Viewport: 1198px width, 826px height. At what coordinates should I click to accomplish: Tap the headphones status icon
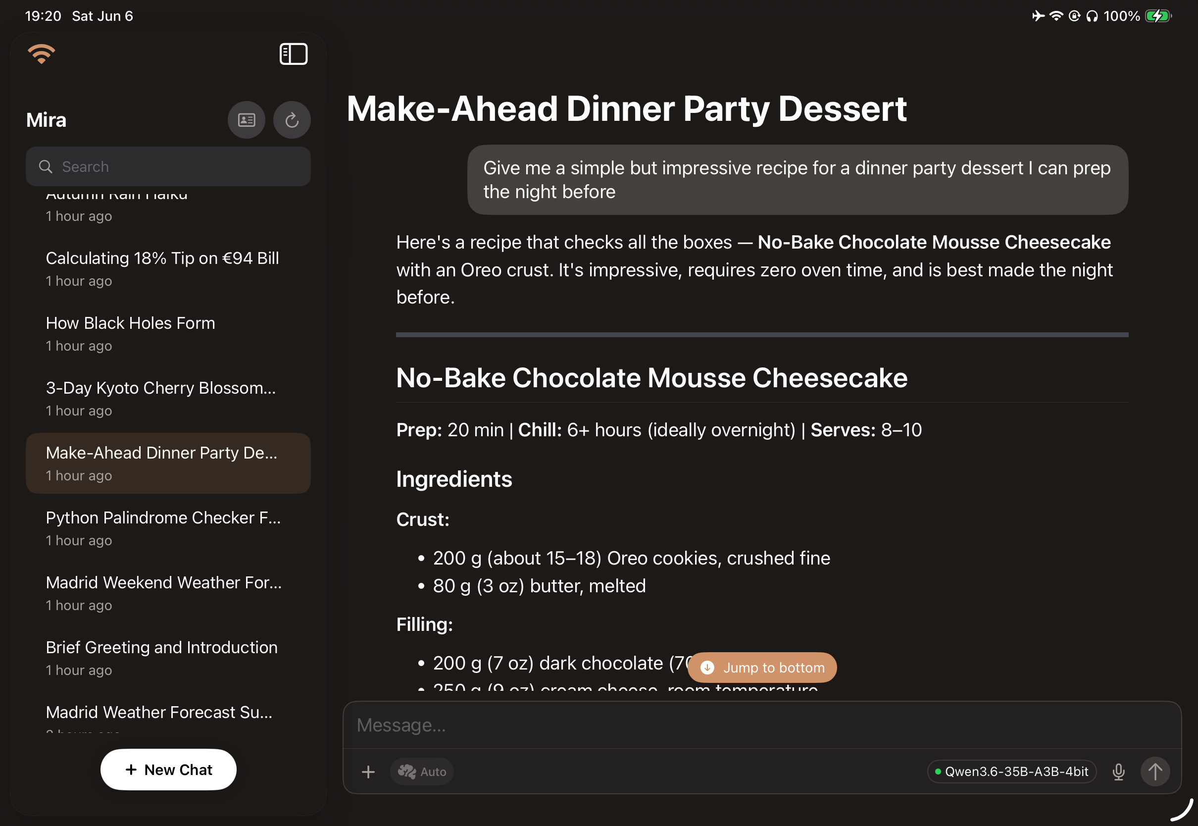point(1092,16)
